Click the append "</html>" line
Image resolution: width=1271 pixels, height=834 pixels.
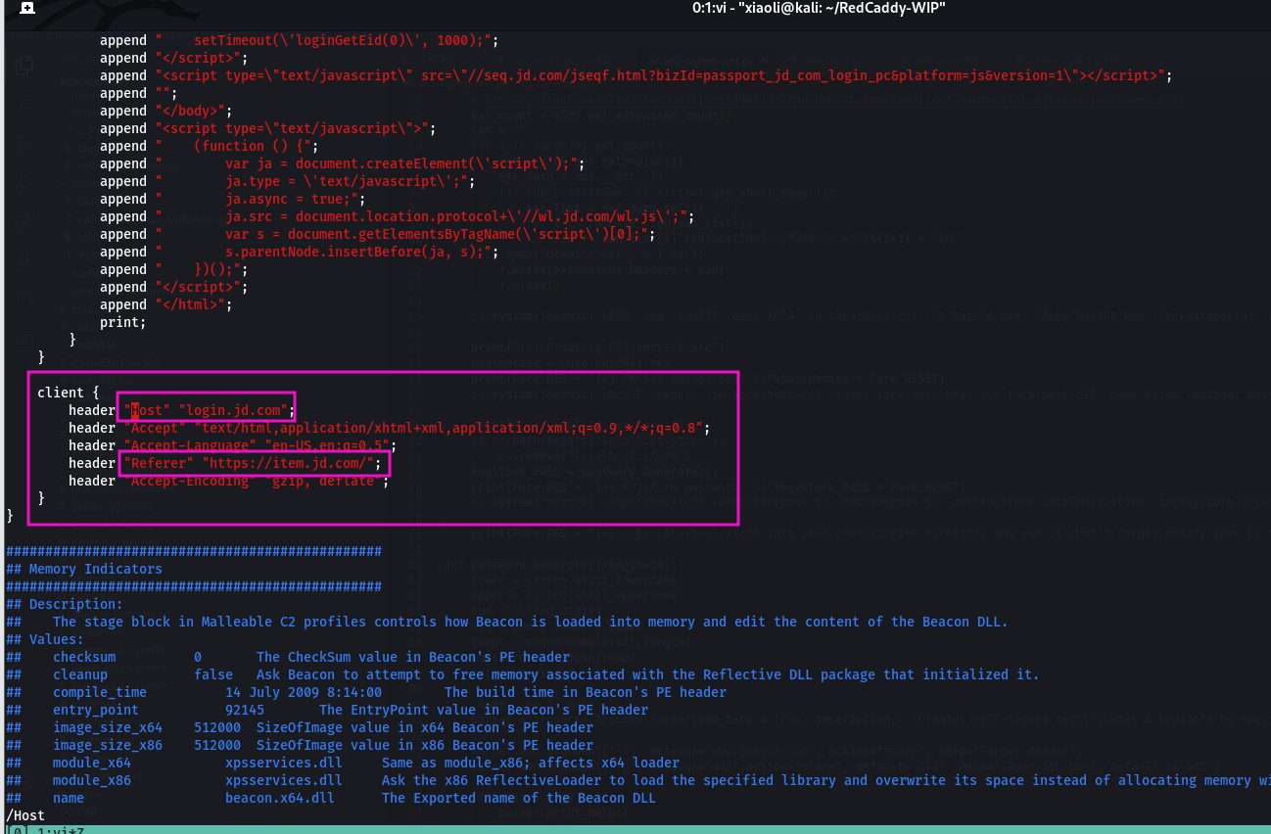[x=166, y=304]
